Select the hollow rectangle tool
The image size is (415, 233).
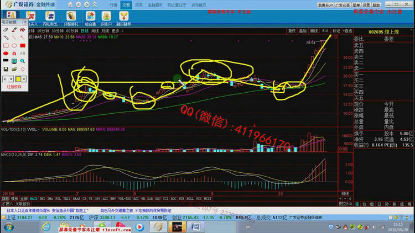(6, 45)
